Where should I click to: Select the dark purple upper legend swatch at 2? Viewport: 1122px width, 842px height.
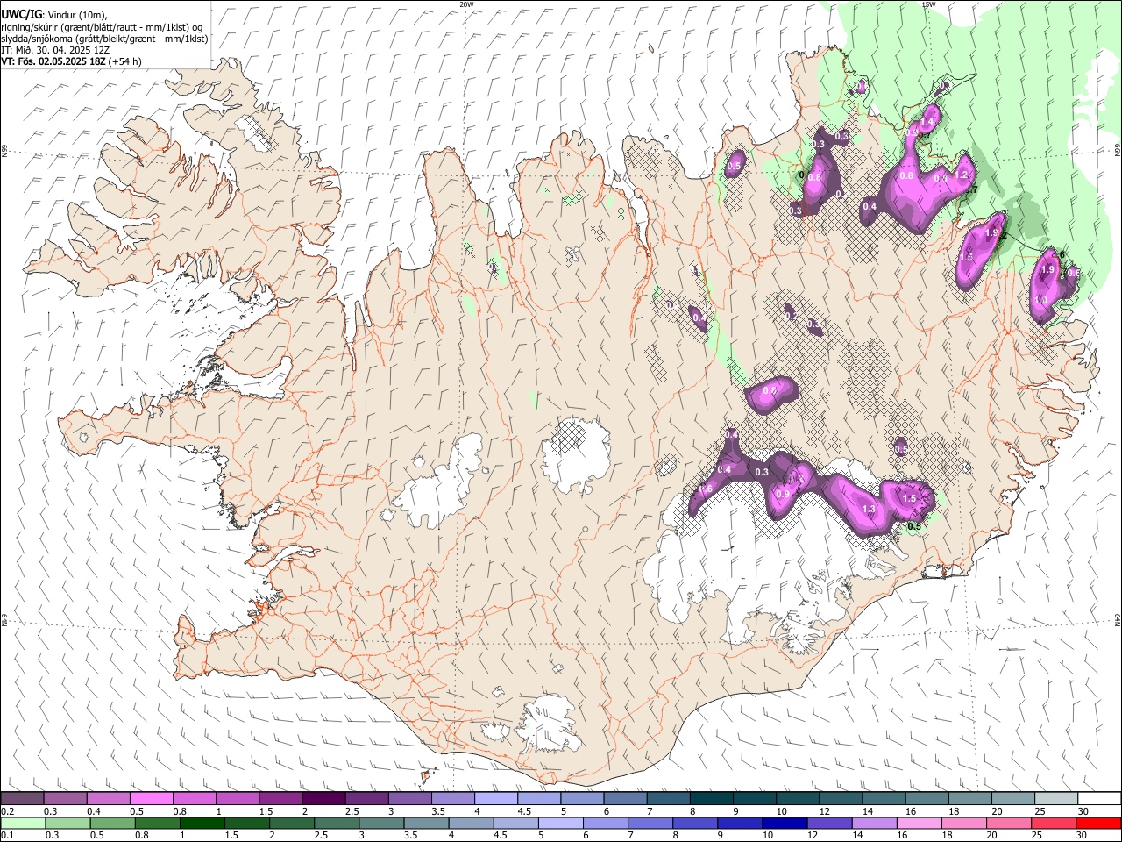[323, 799]
